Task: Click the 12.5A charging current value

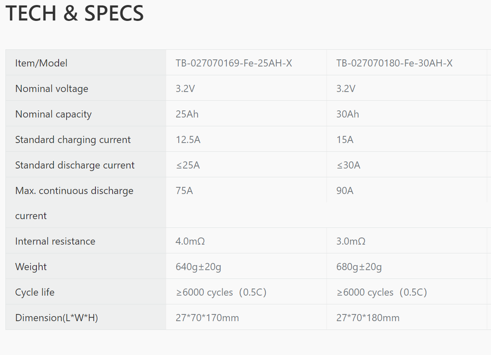Action: click(188, 140)
